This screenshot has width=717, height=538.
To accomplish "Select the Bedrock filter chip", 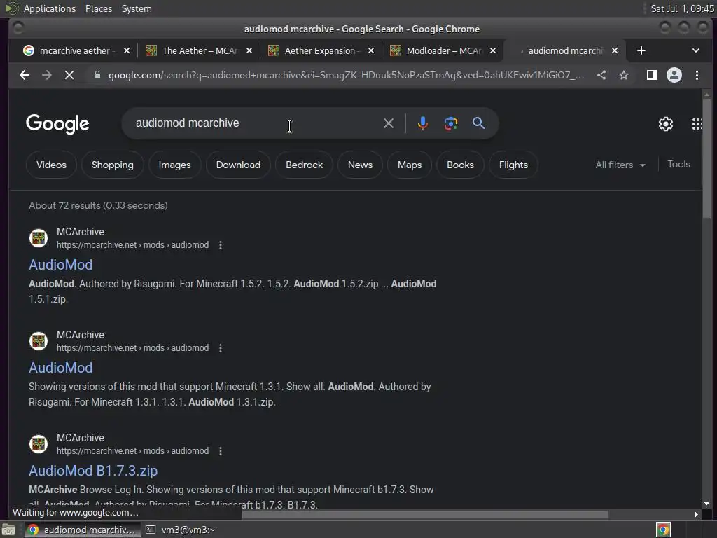I will click(304, 165).
